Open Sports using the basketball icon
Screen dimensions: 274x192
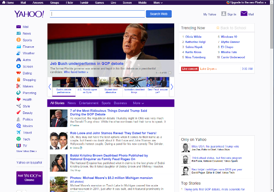pyautogui.click(x=19, y=40)
